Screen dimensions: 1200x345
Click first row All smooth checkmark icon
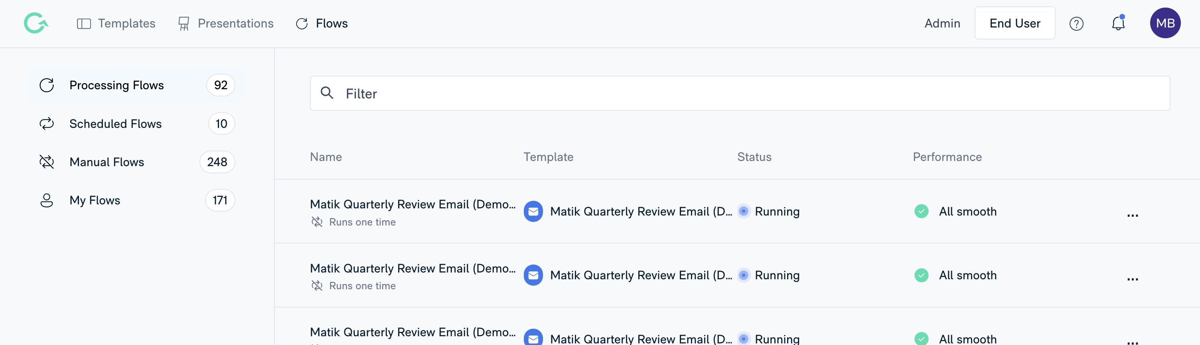click(x=922, y=212)
